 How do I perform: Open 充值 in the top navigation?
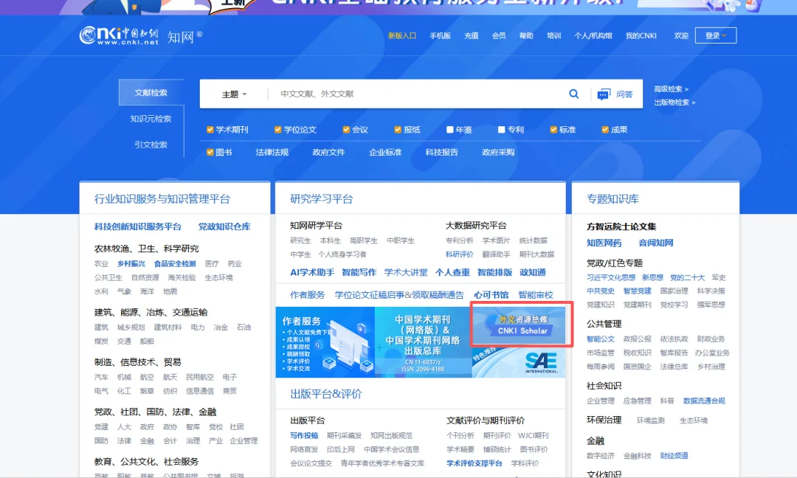[x=471, y=35]
